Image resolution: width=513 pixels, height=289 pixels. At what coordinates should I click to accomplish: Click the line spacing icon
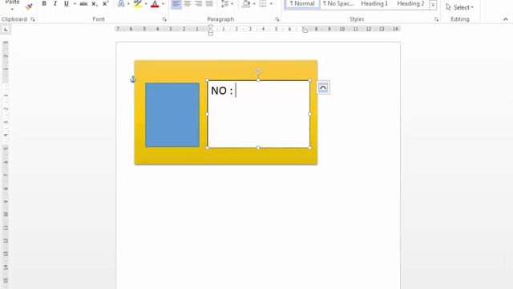click(x=224, y=3)
